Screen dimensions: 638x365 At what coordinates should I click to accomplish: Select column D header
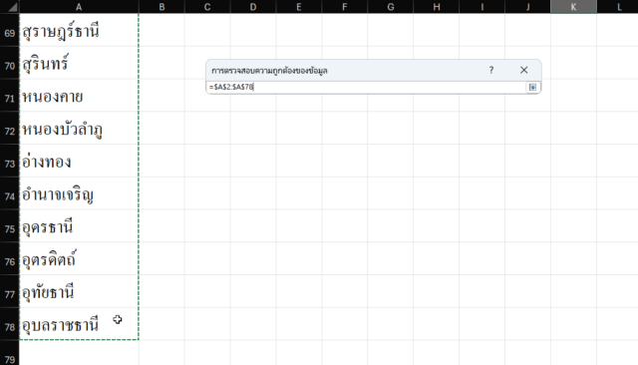click(253, 7)
